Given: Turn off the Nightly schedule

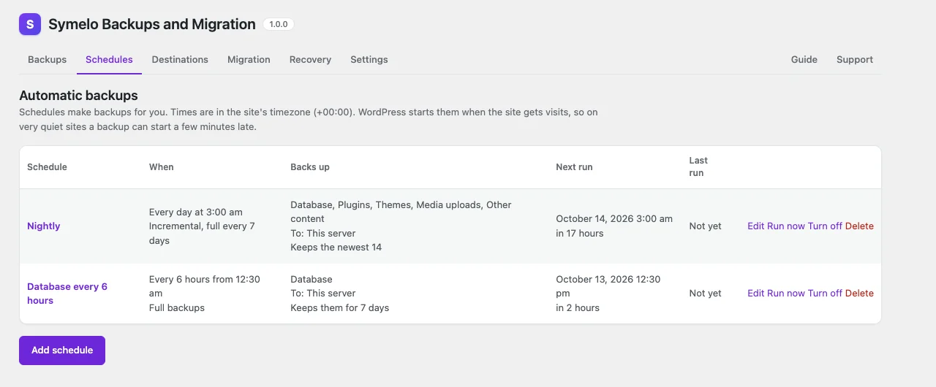Looking at the screenshot, I should [x=825, y=226].
